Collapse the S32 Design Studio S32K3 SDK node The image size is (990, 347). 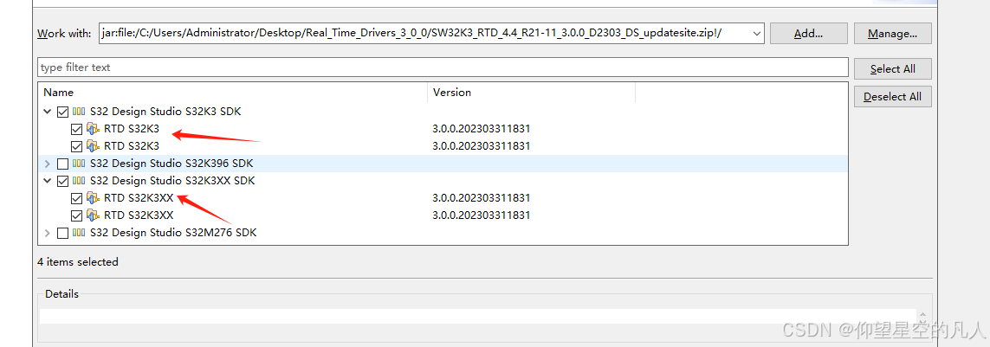[48, 112]
